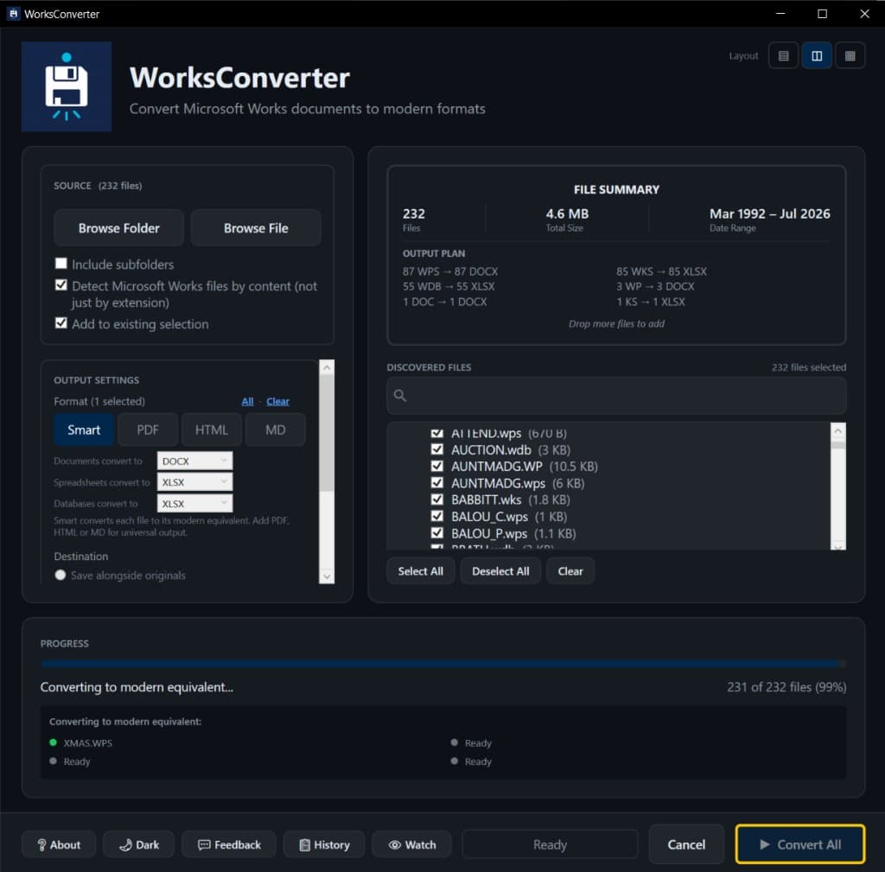Select PDF output format

point(148,430)
